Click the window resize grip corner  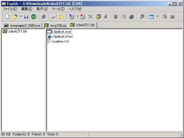[181, 135]
